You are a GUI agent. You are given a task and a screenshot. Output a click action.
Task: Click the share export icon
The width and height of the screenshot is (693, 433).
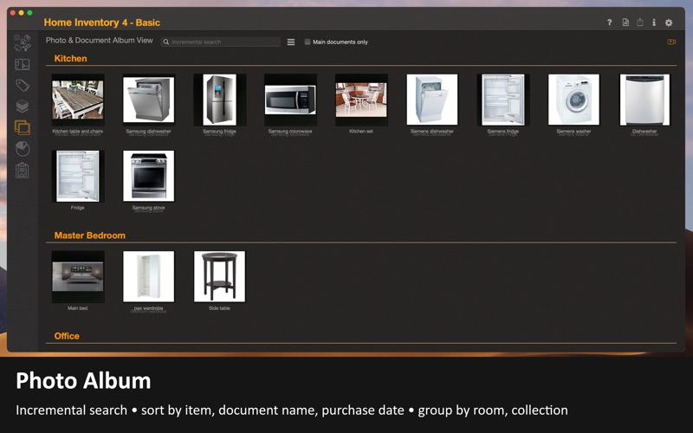[x=640, y=23]
